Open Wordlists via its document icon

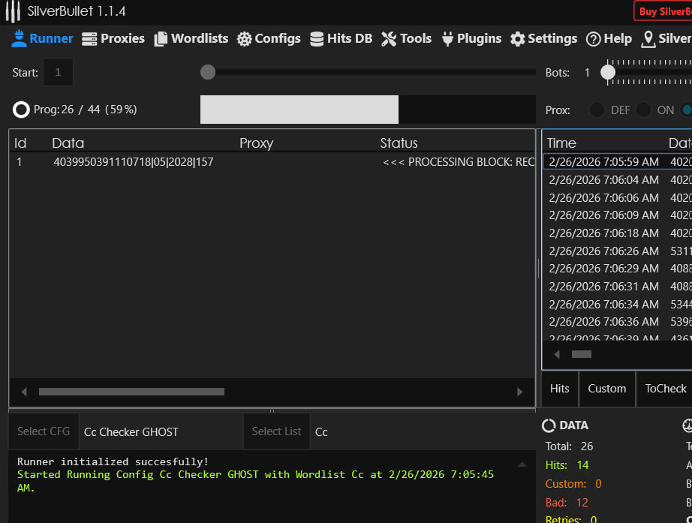pos(161,39)
